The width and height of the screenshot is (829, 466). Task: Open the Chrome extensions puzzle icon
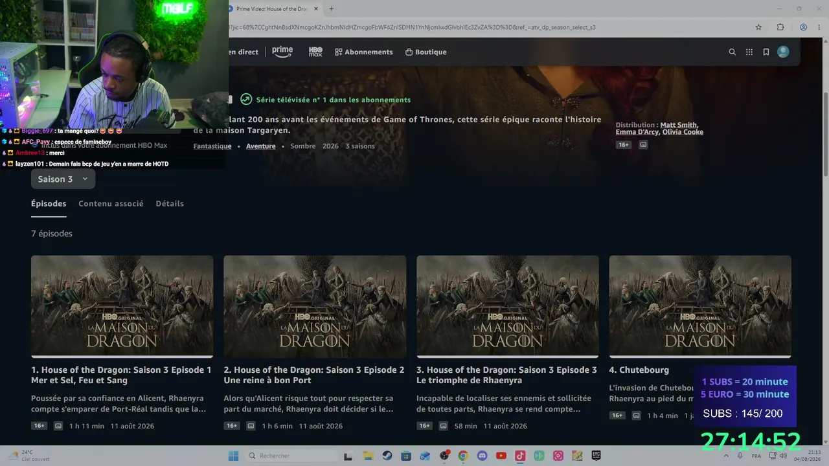point(780,27)
